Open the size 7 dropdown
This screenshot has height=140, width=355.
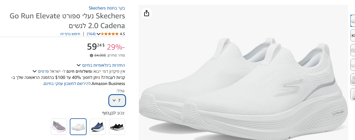pyautogui.click(x=117, y=100)
